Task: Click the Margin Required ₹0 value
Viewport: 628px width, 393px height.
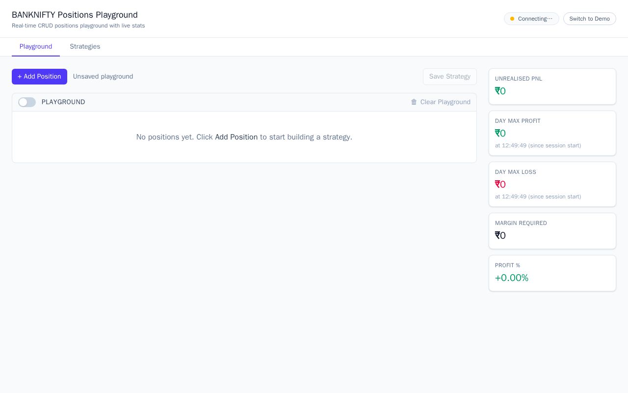Action: click(x=500, y=236)
